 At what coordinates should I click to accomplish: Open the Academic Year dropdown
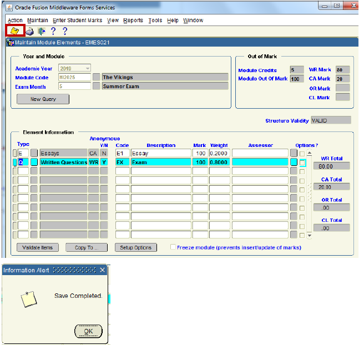coord(87,68)
